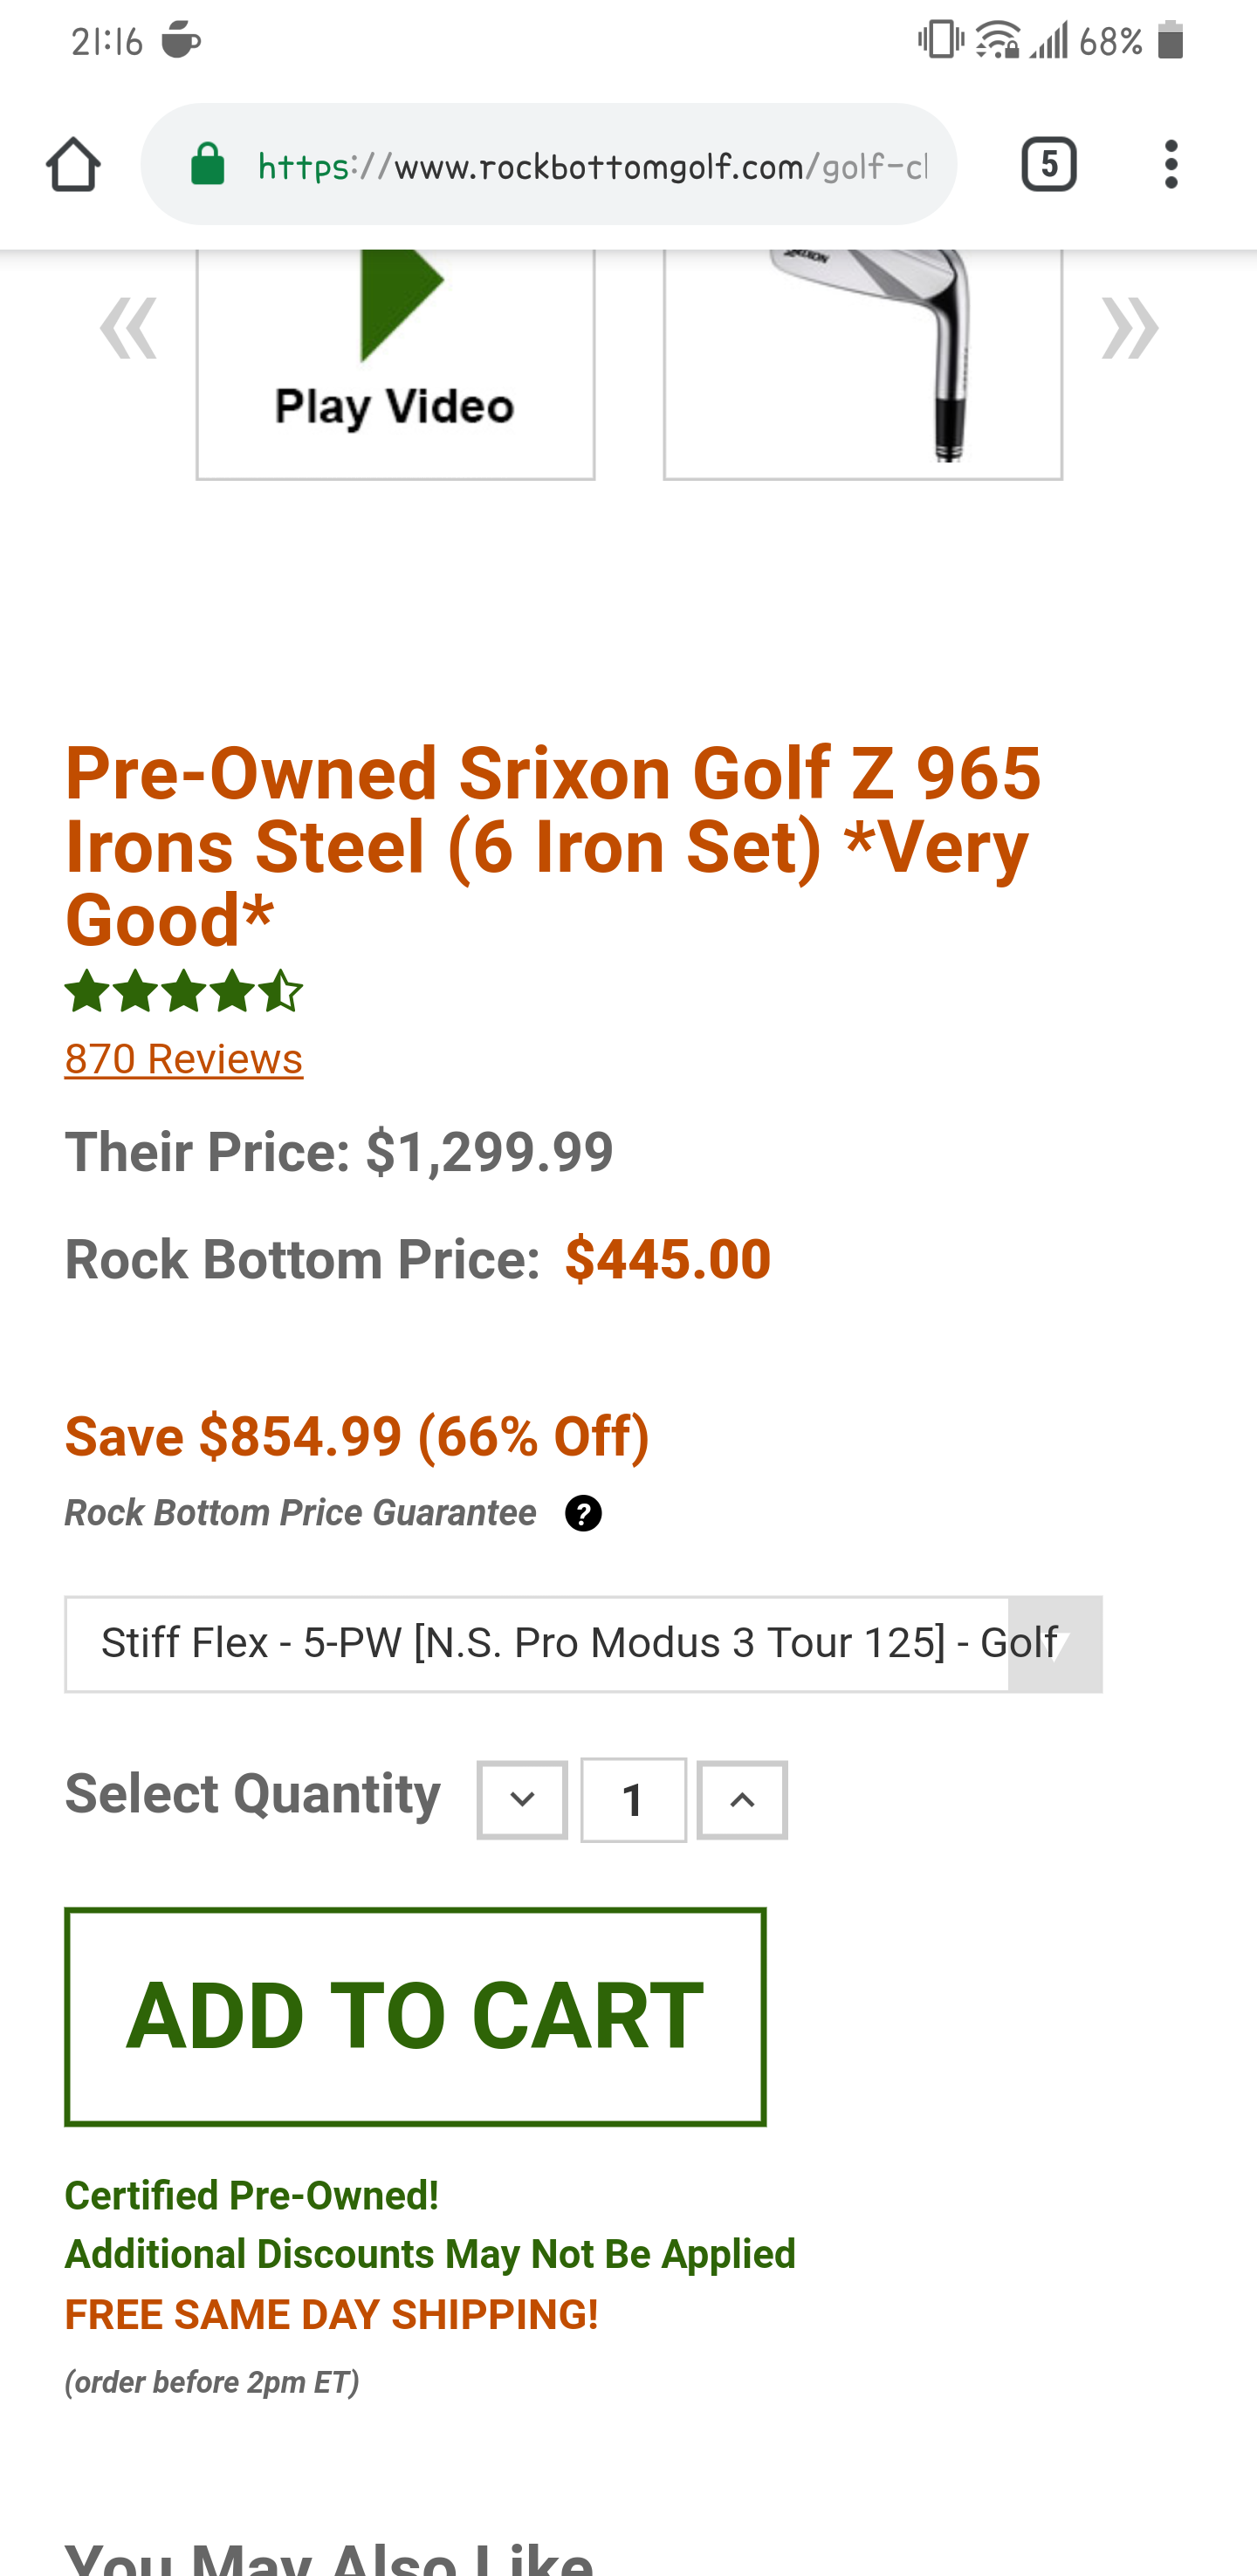Select the Srixon iron club thumbnail
Image resolution: width=1257 pixels, height=2576 pixels.
tap(862, 362)
